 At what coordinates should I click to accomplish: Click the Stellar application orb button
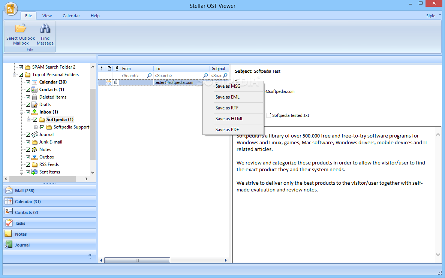(10, 9)
